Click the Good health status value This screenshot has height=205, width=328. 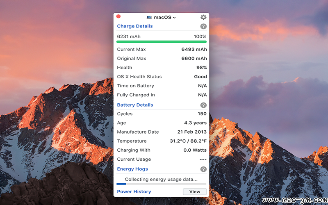pyautogui.click(x=200, y=77)
